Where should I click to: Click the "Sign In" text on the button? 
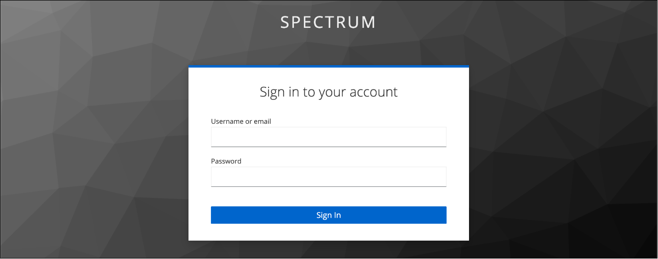pyautogui.click(x=328, y=215)
